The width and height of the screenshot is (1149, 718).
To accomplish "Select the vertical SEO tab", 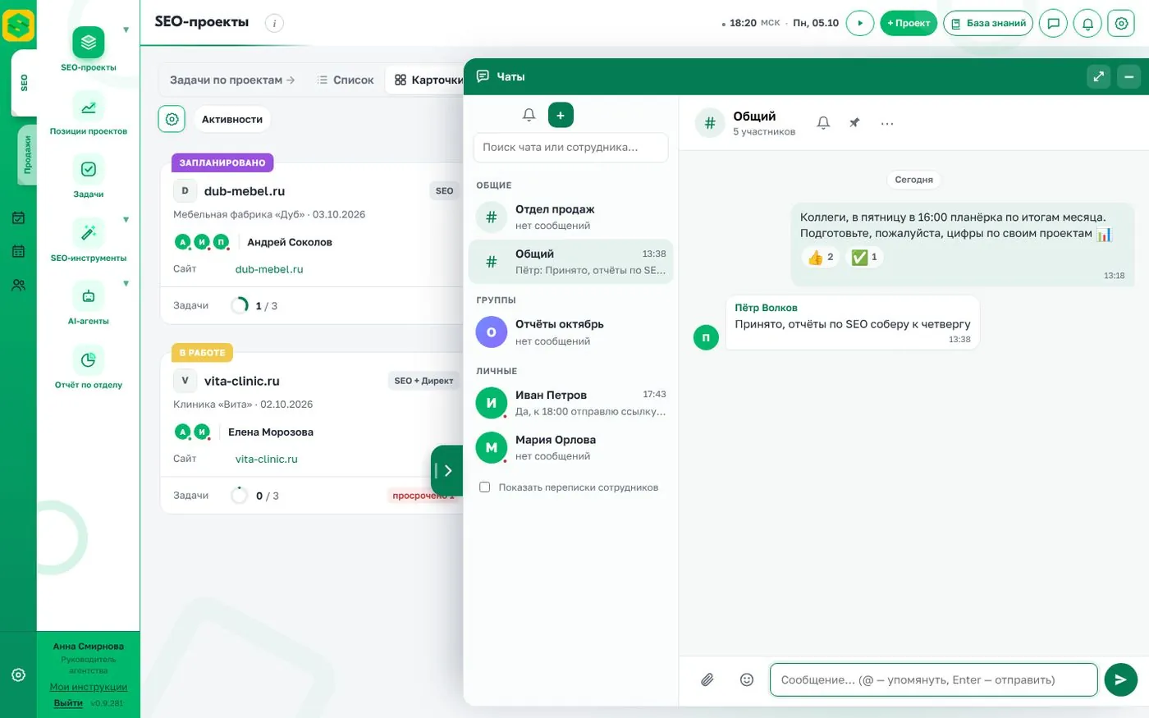I will pos(24,83).
